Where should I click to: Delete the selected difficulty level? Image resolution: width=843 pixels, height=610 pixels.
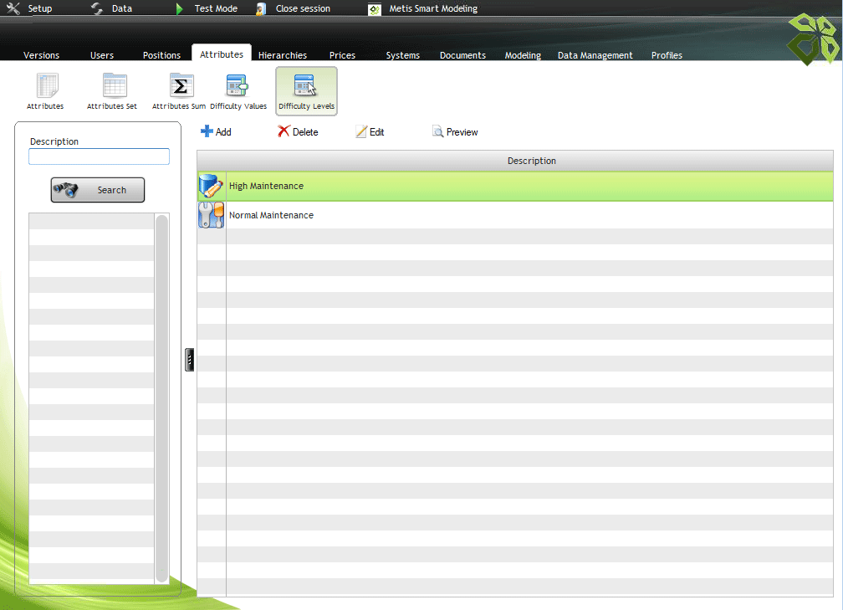coord(298,132)
